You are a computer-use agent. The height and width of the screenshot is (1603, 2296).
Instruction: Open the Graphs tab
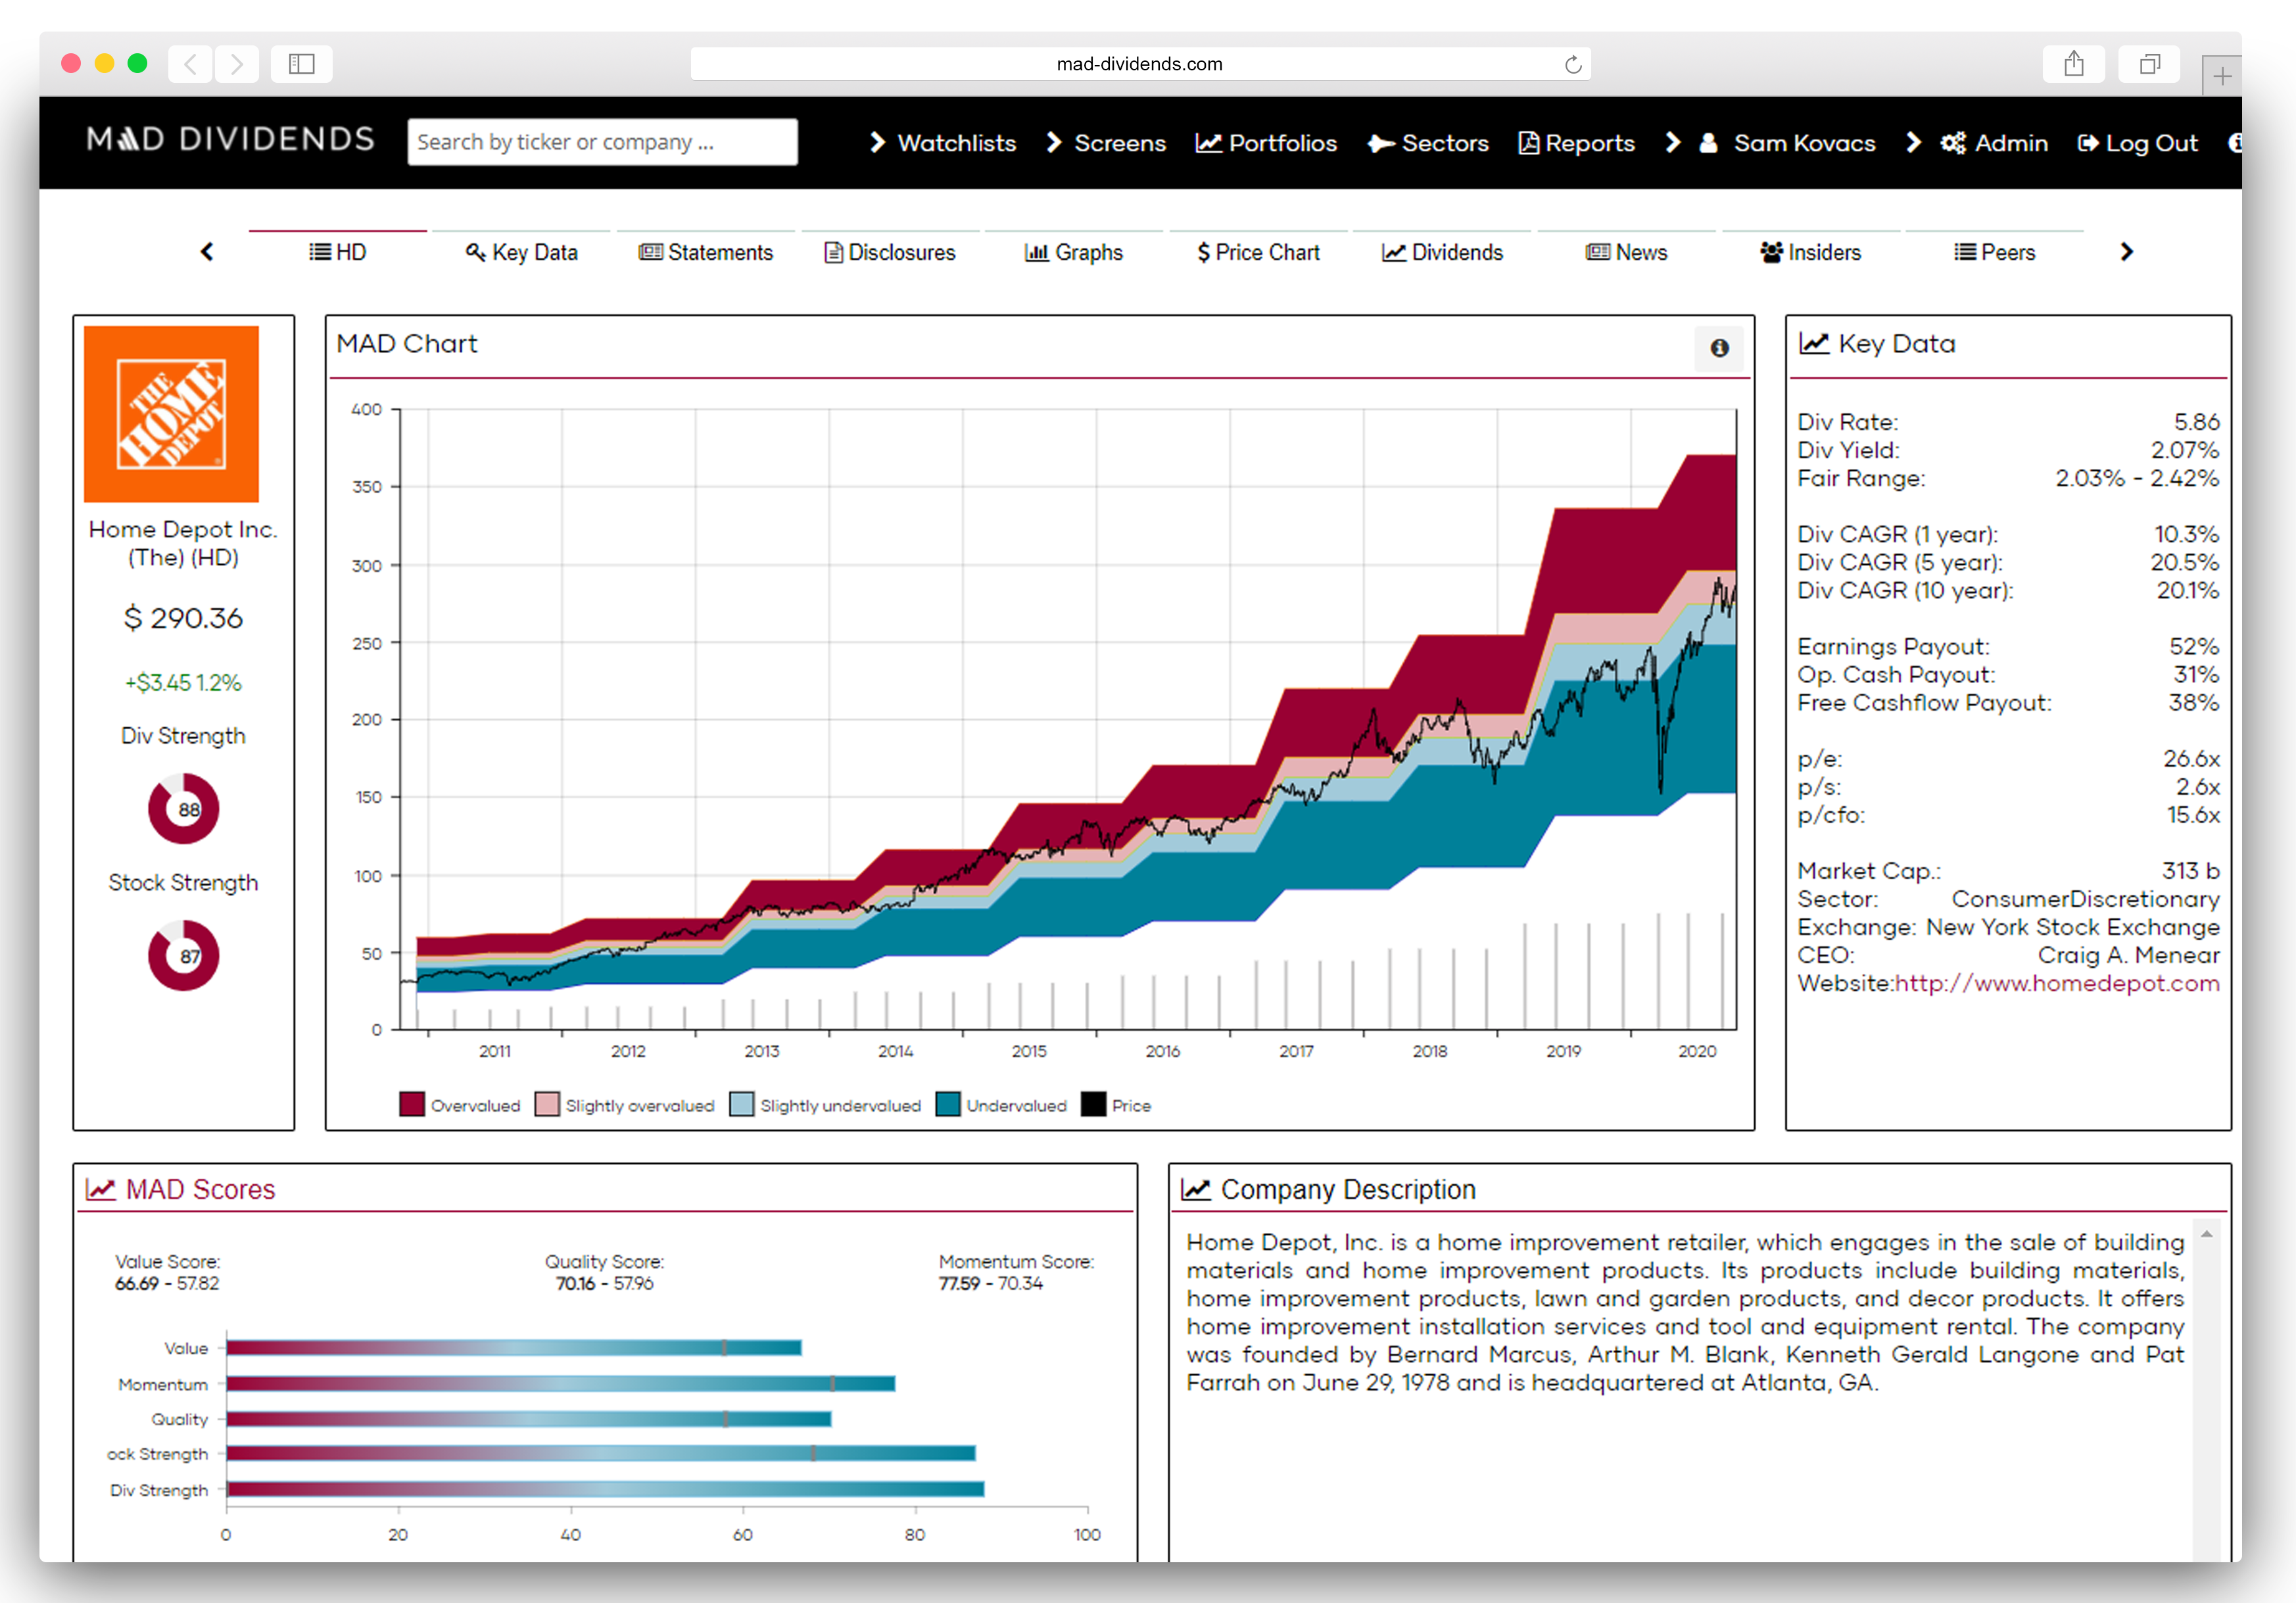tap(1074, 252)
